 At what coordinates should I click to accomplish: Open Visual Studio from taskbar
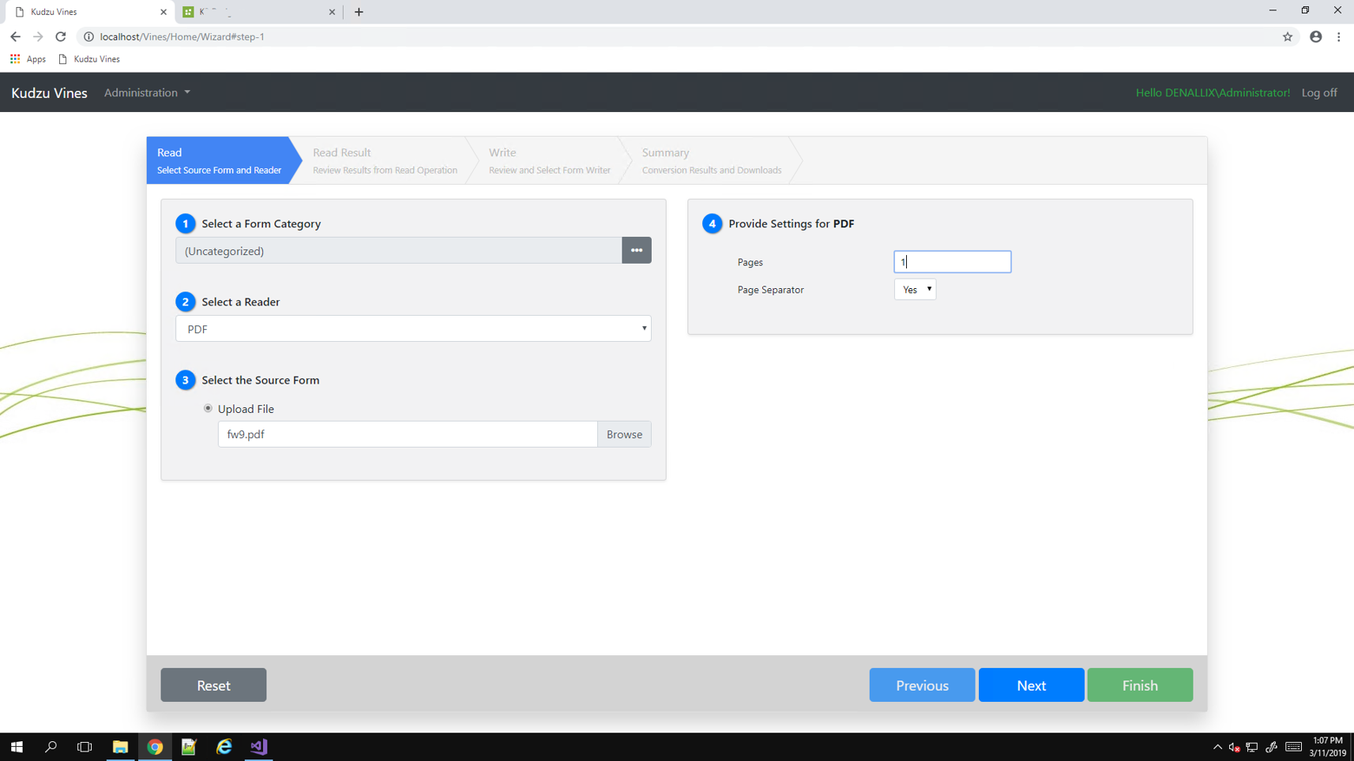pos(259,747)
